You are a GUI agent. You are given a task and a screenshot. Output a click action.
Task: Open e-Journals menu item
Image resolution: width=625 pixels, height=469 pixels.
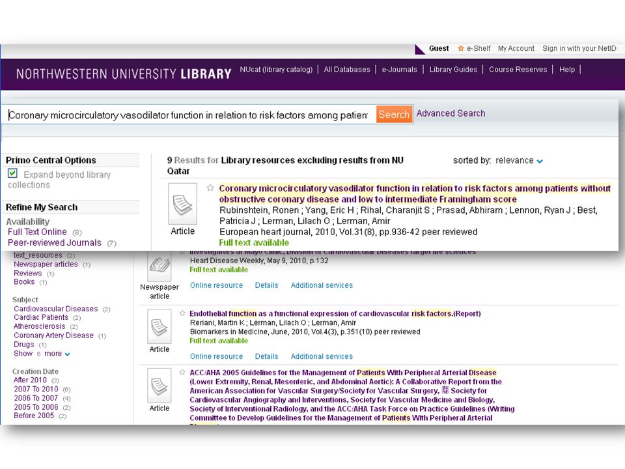tap(399, 70)
